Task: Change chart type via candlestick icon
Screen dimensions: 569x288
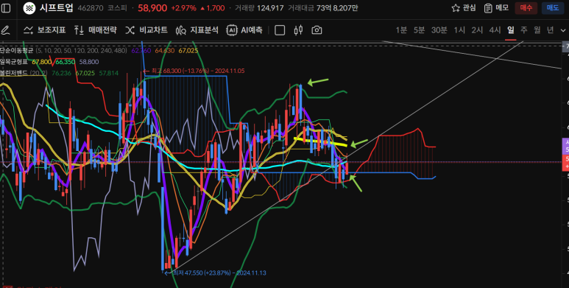Action: tap(298, 30)
